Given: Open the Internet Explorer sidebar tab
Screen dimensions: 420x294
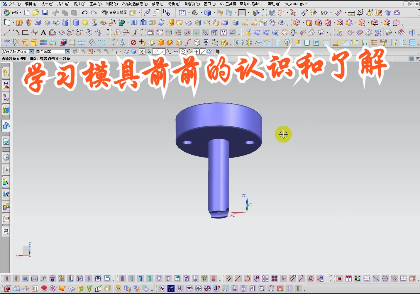Looking at the screenshot, I should coord(6,142).
